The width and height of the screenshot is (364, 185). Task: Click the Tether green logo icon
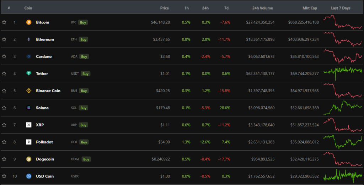[x=29, y=74]
